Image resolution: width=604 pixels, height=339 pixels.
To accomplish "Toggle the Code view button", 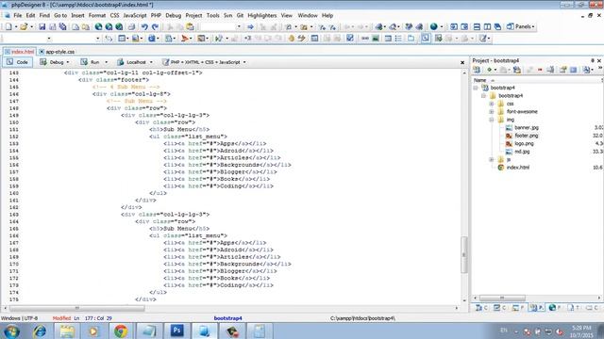I will pos(17,62).
